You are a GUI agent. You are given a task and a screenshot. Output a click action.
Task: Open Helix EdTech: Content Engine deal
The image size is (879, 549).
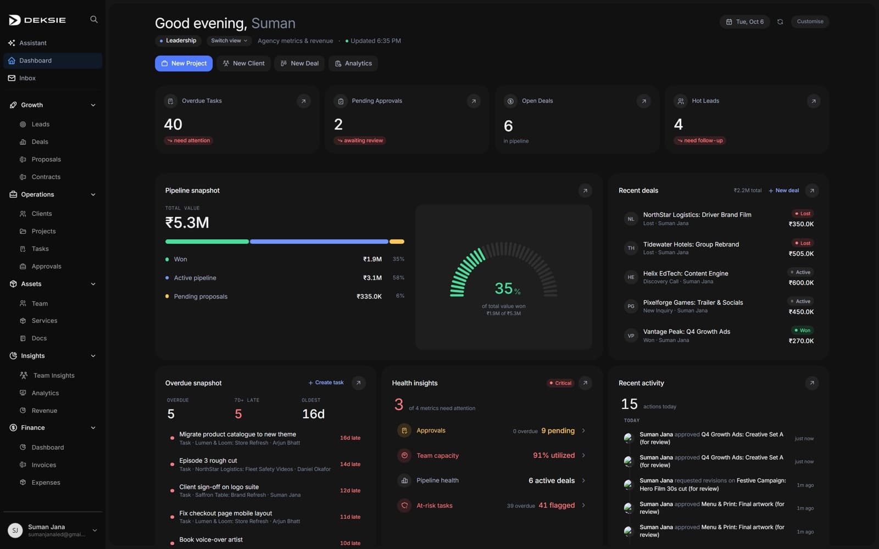719,277
